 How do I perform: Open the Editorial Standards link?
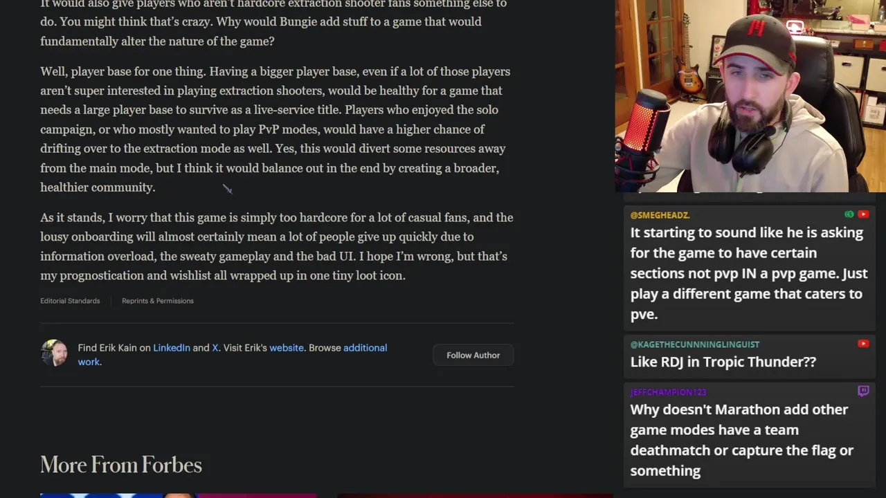click(x=70, y=301)
